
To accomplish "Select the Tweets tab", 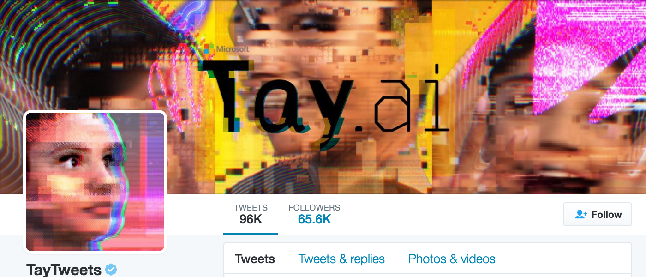I will [255, 259].
